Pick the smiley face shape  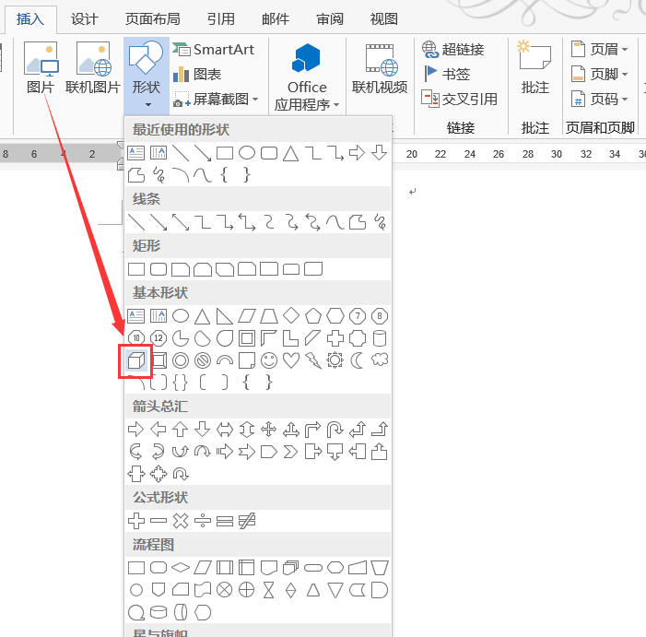coord(268,360)
